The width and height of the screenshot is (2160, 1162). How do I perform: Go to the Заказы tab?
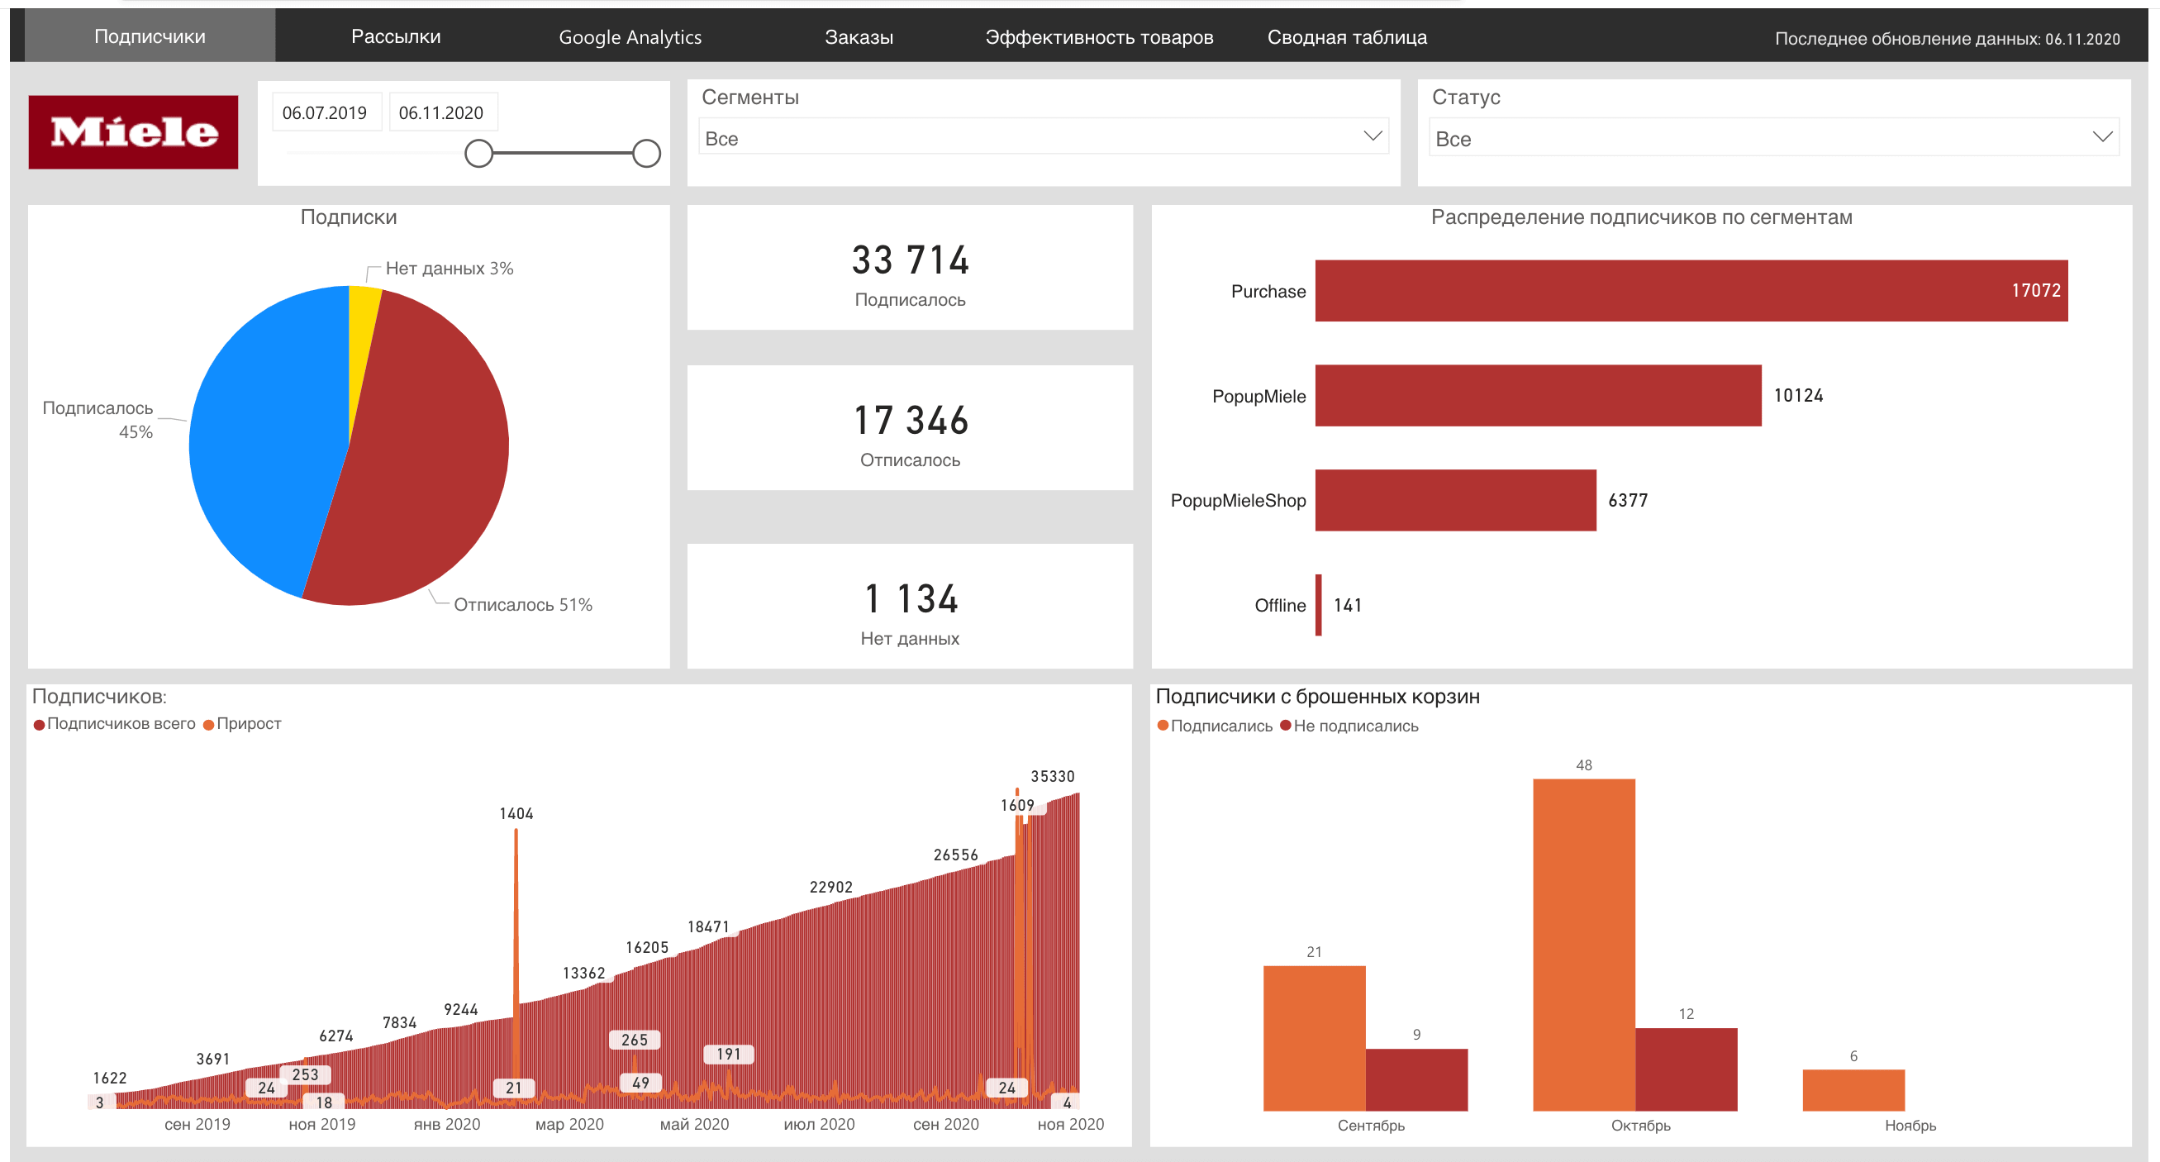[859, 37]
